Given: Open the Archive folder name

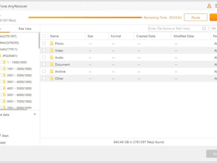Looking at the screenshot, I should coord(60,71).
